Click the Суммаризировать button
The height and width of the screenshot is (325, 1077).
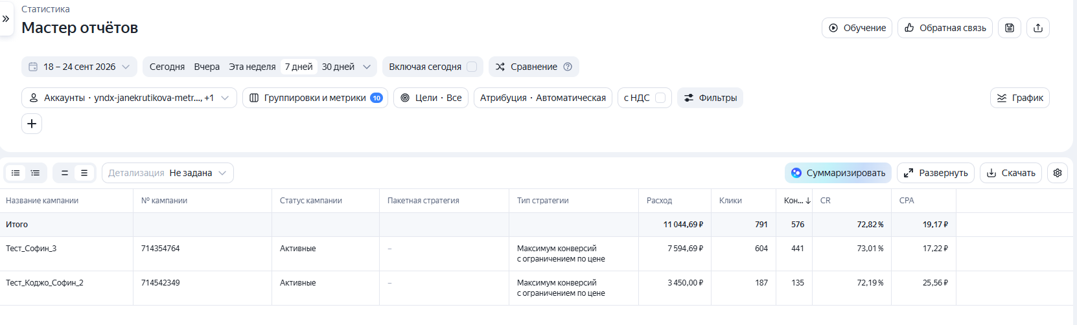point(838,173)
